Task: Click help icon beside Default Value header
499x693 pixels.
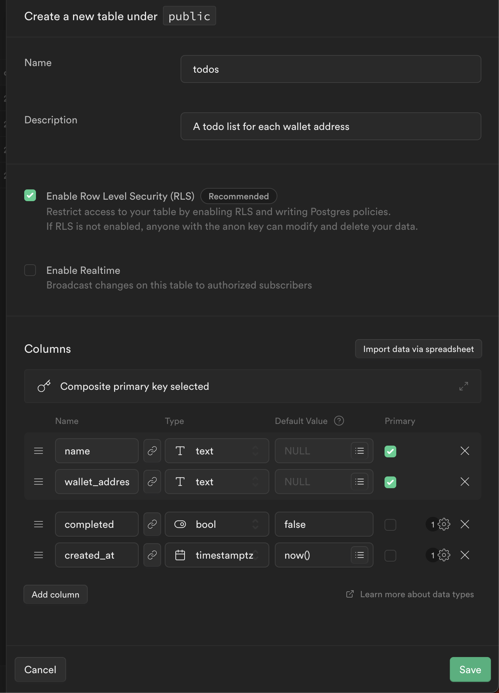Action: (339, 421)
